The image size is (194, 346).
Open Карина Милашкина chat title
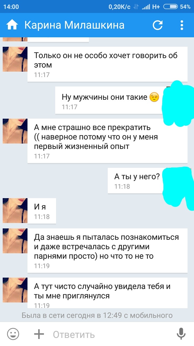pyautogui.click(x=74, y=25)
